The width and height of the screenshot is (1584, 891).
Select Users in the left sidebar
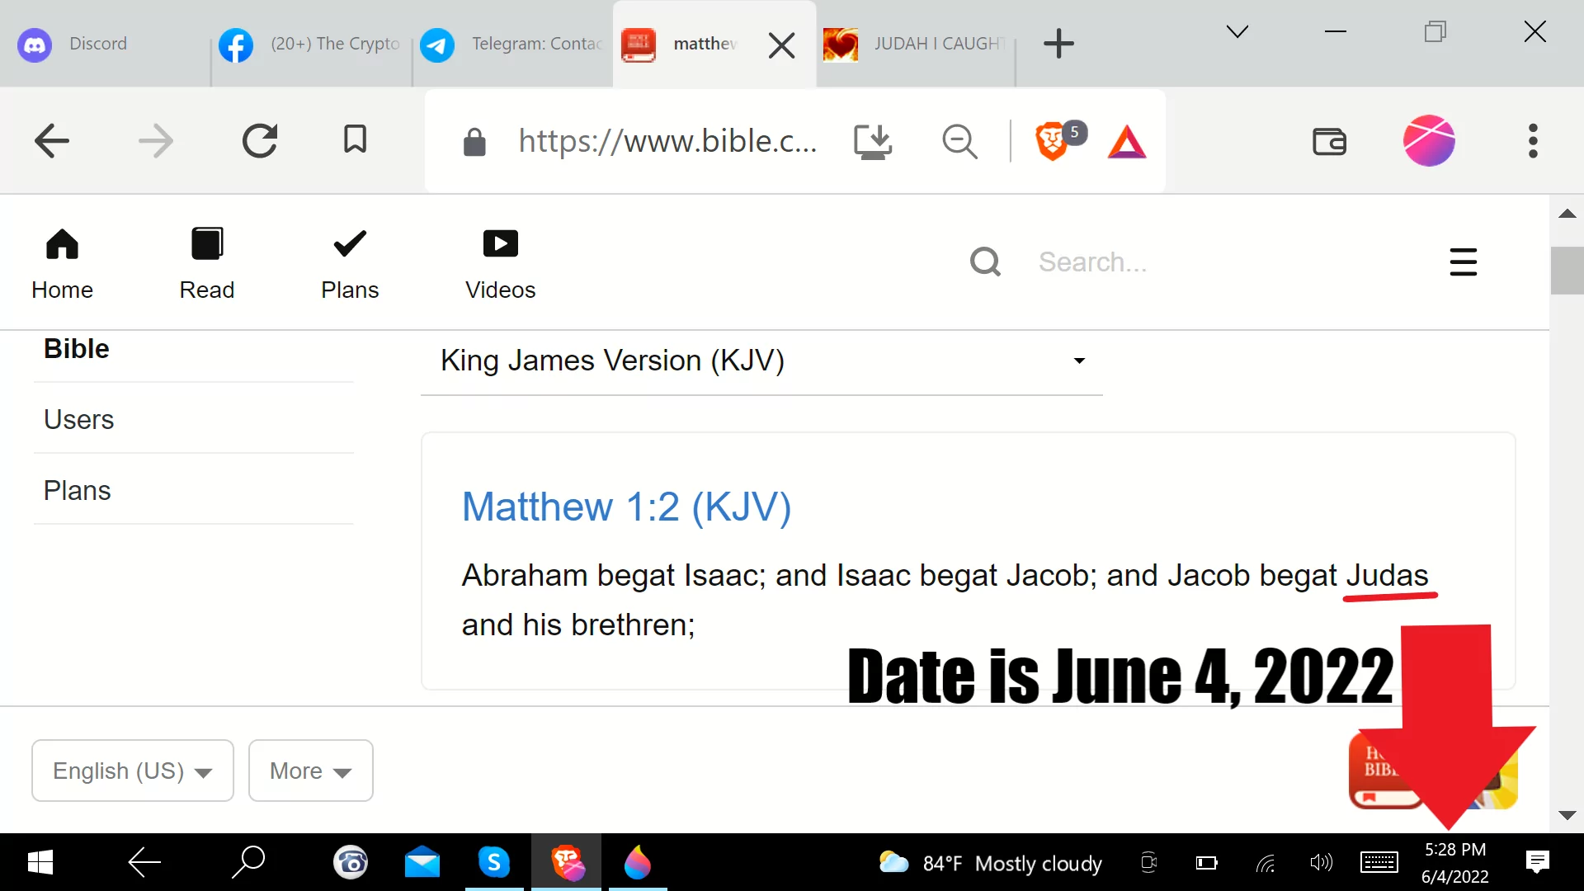point(79,419)
